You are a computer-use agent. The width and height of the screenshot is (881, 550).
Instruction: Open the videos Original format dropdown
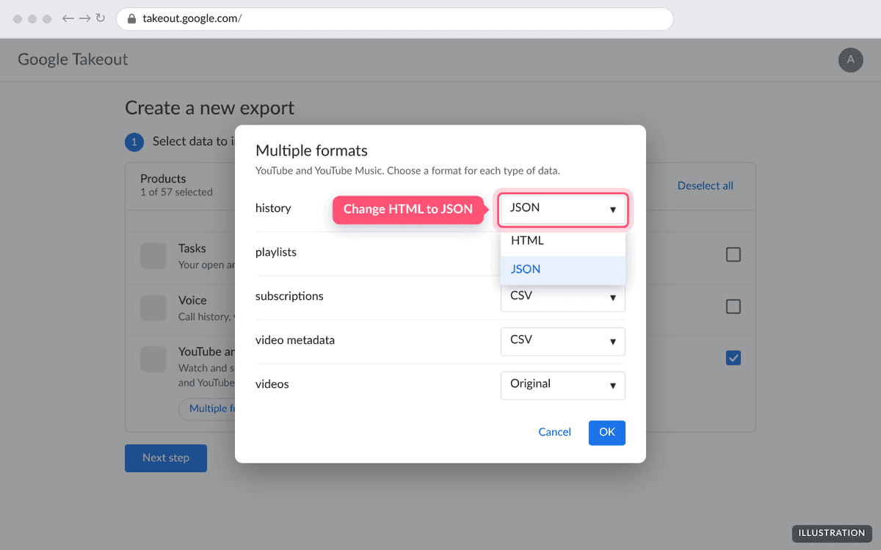(563, 385)
